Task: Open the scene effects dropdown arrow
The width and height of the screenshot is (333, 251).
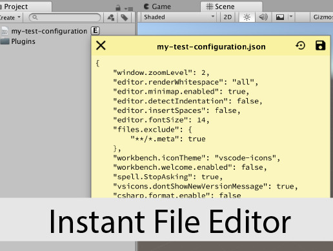Action: [x=291, y=17]
